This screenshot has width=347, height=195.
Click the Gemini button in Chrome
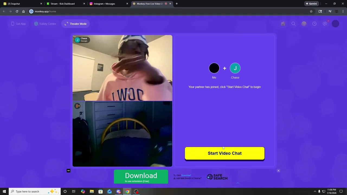(x=311, y=4)
